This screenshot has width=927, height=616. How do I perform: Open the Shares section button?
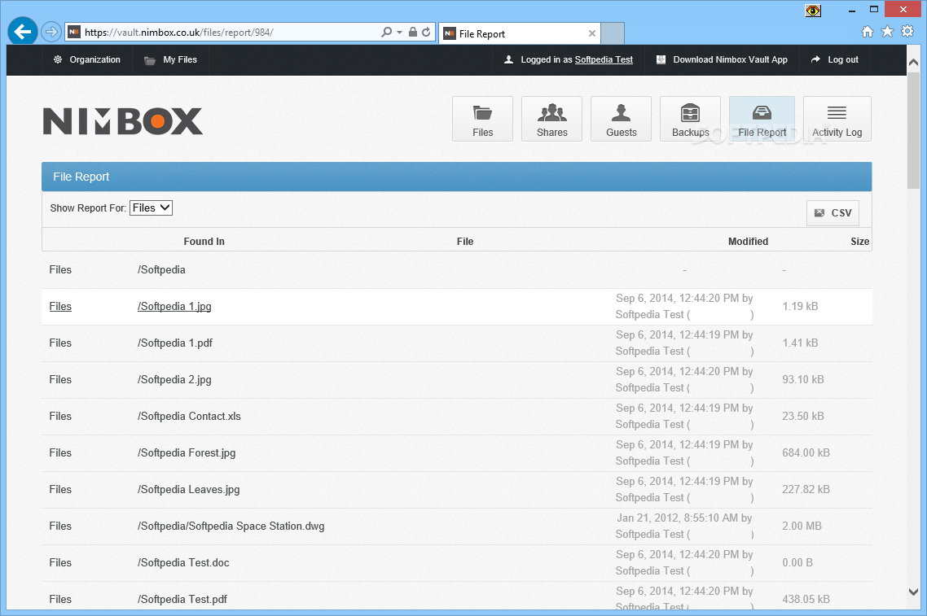(551, 119)
